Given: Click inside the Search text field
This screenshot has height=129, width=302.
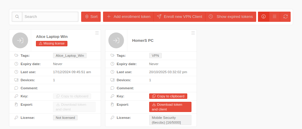Looking at the screenshot, I should coord(50,17).
